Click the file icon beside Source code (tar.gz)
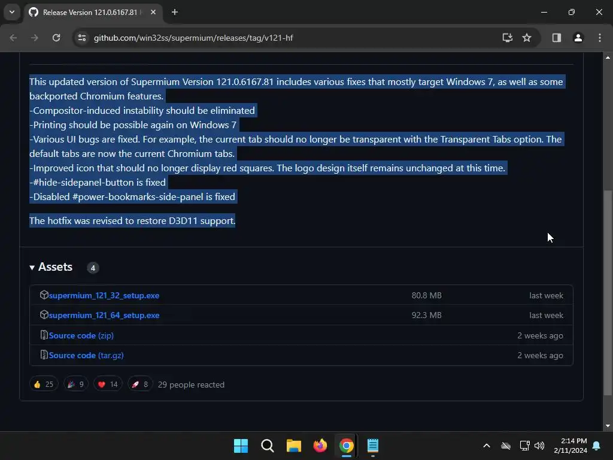Image resolution: width=613 pixels, height=460 pixels. (44, 355)
